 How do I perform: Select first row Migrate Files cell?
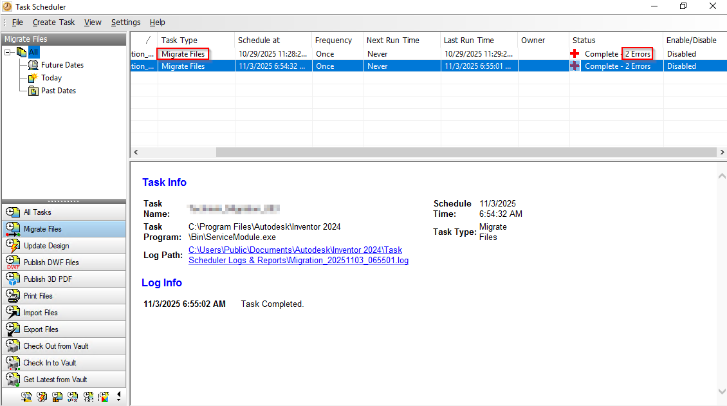click(x=183, y=54)
